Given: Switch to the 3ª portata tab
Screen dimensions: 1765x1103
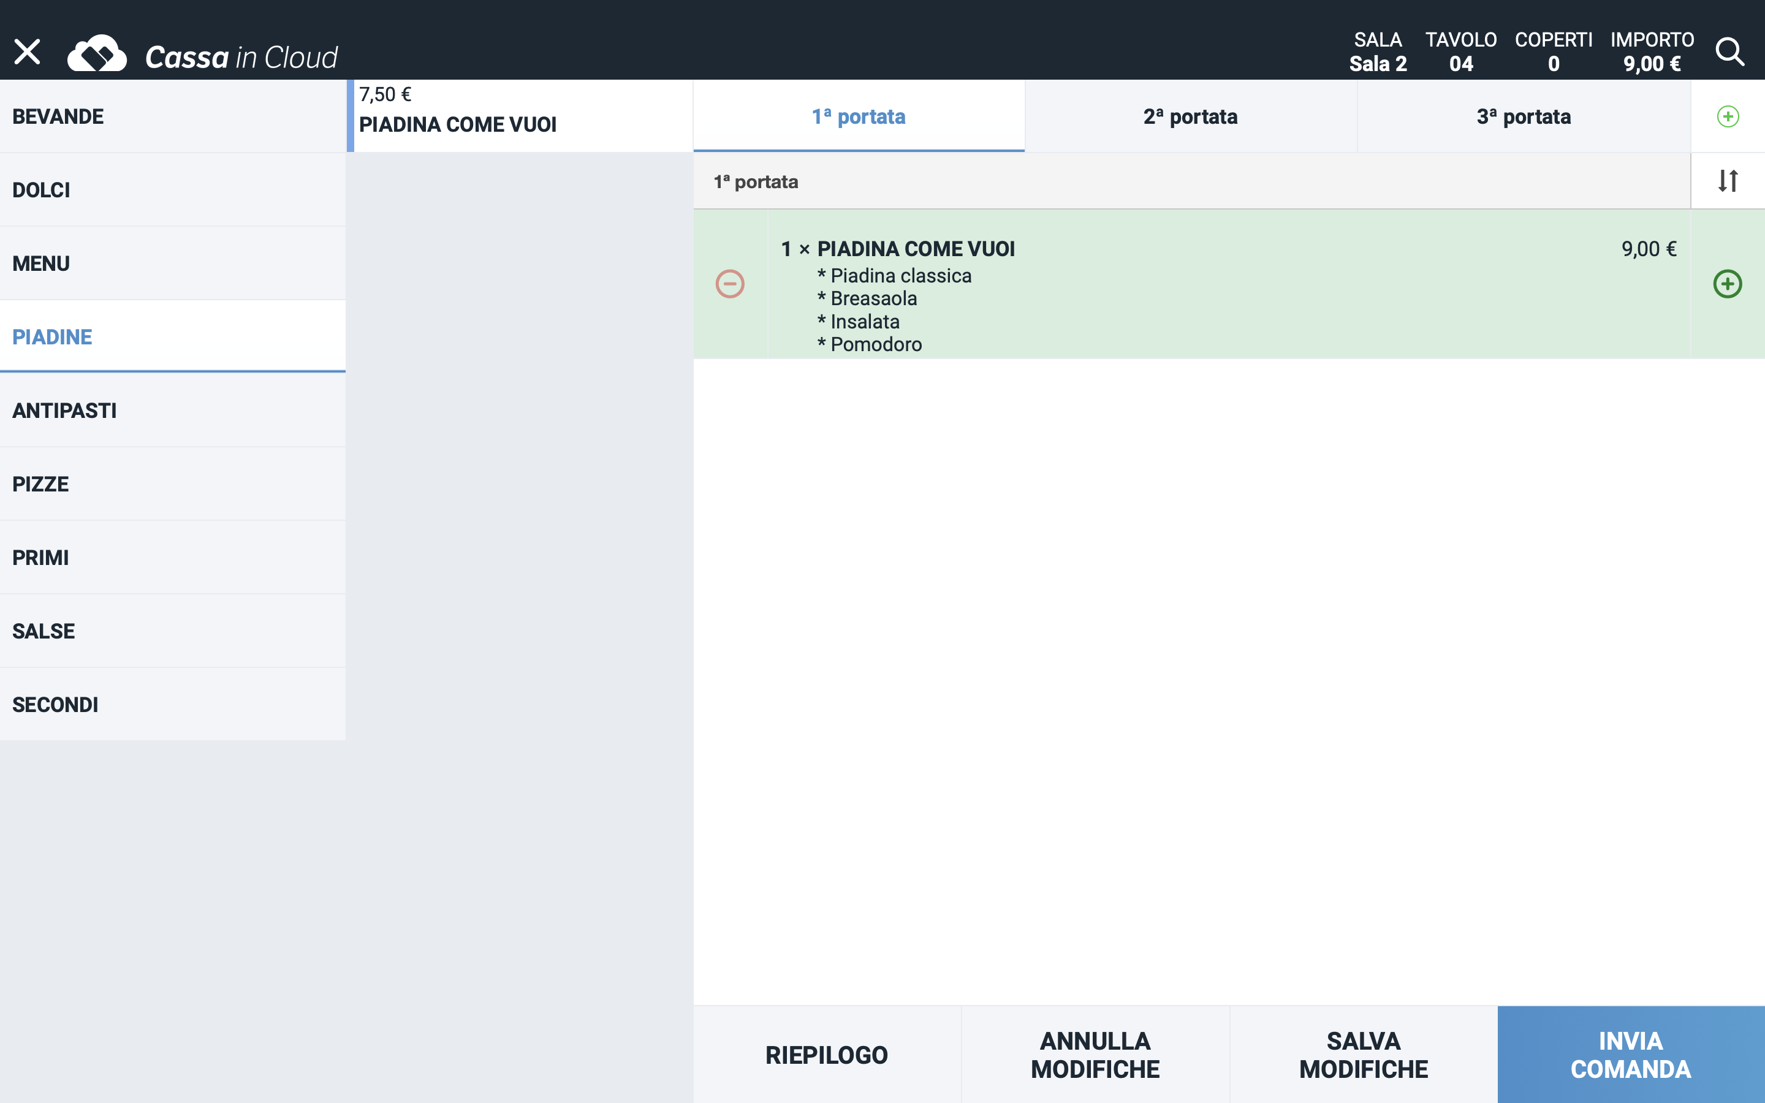Looking at the screenshot, I should point(1523,116).
